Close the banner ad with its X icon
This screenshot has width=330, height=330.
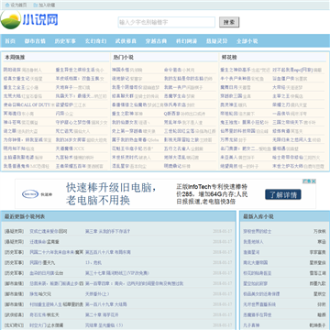pyautogui.click(x=313, y=181)
